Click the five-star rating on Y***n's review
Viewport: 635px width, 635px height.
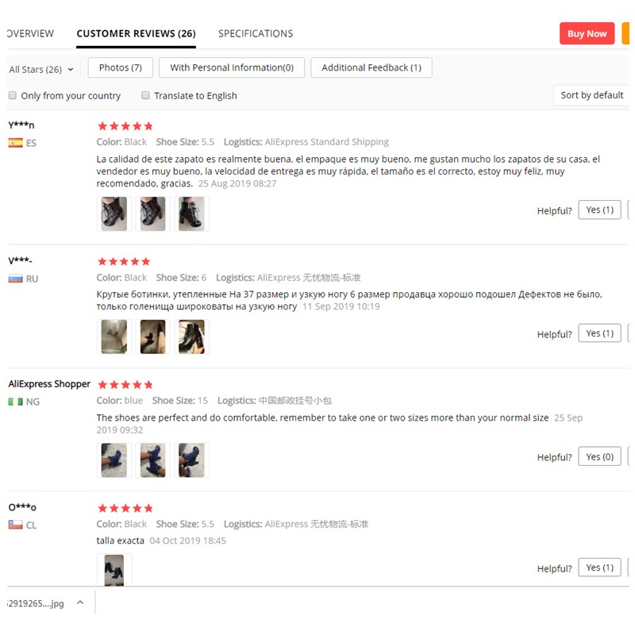pos(125,126)
